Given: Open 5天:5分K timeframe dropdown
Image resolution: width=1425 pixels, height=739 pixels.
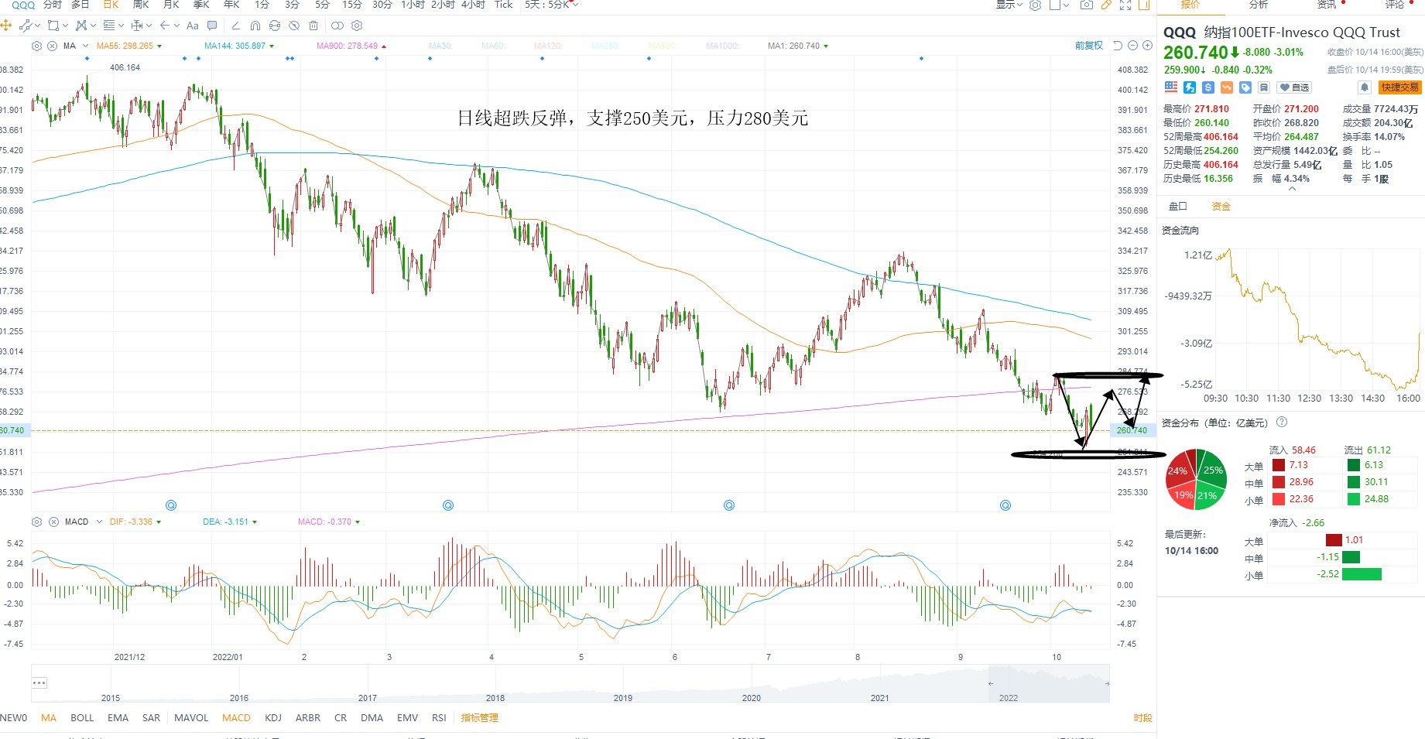Looking at the screenshot, I should 551,5.
